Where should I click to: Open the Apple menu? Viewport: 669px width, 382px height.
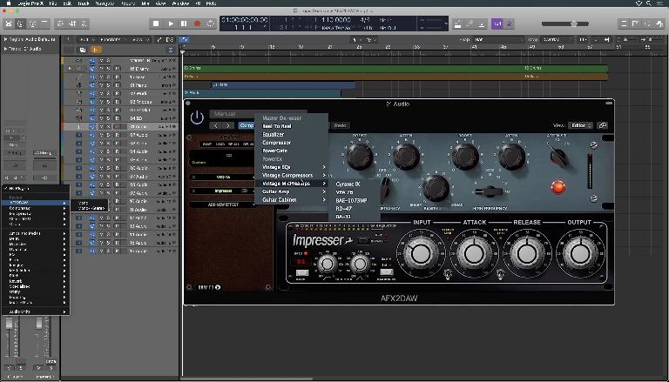point(8,3)
